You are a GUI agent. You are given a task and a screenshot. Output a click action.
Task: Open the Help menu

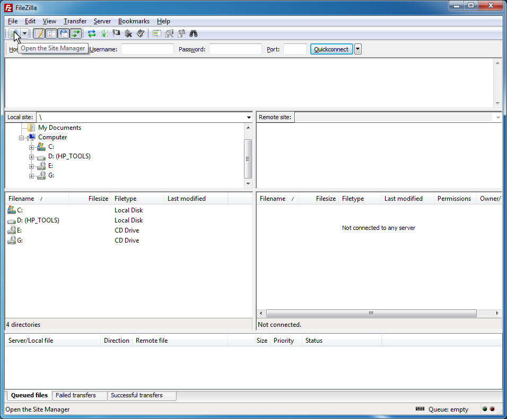[163, 21]
